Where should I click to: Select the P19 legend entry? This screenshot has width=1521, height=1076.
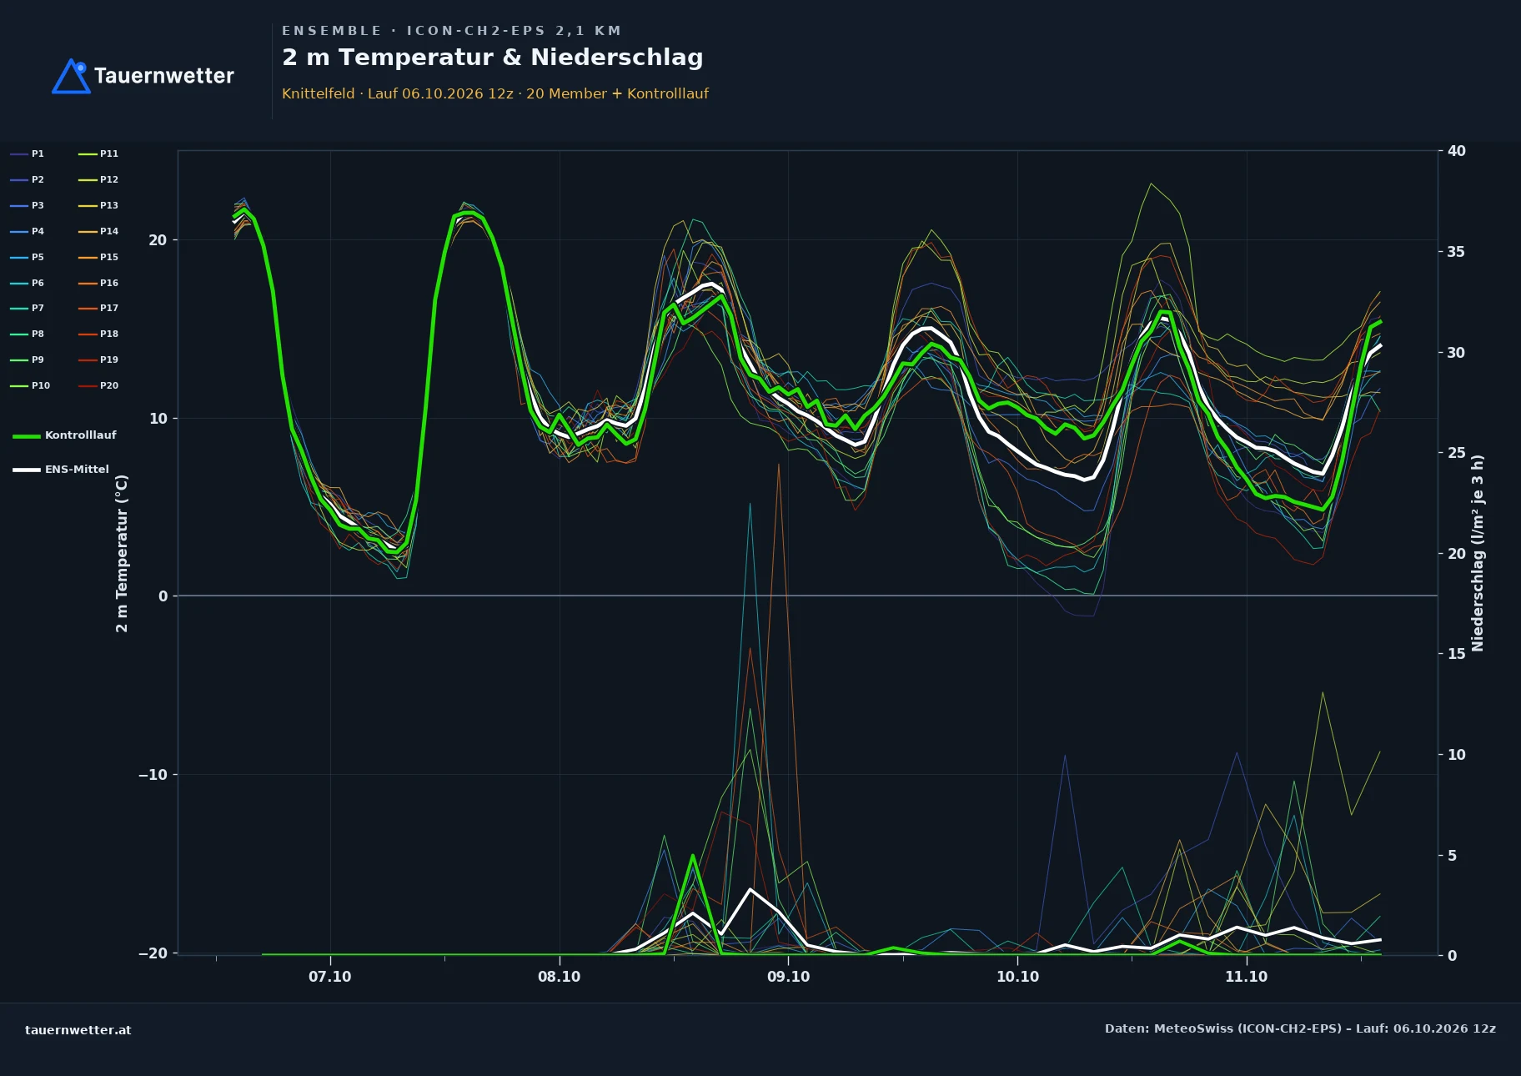[98, 360]
